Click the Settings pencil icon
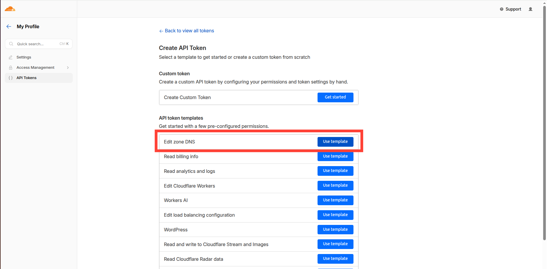 pyautogui.click(x=11, y=57)
